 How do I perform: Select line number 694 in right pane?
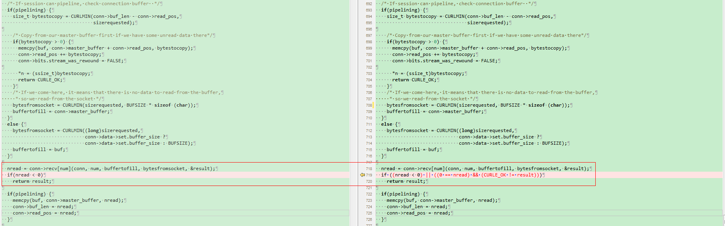[x=369, y=16]
